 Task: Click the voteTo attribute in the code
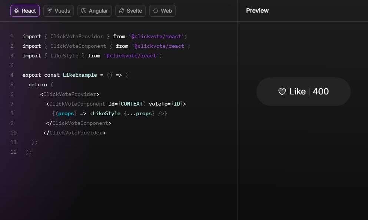[x=159, y=104]
